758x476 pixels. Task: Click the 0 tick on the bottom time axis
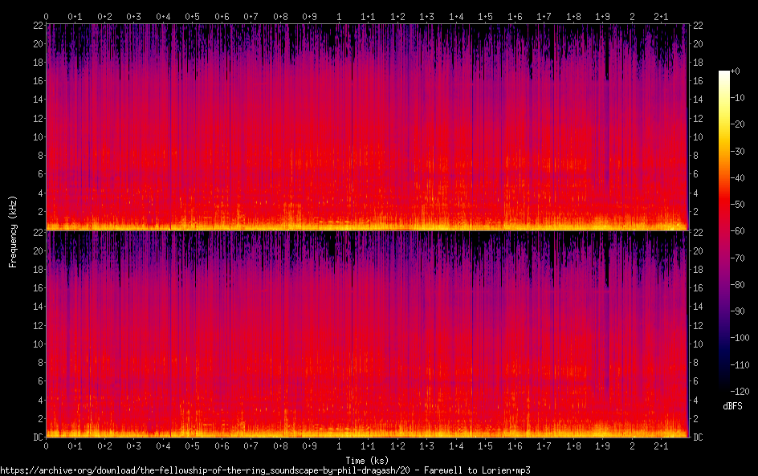coord(46,445)
